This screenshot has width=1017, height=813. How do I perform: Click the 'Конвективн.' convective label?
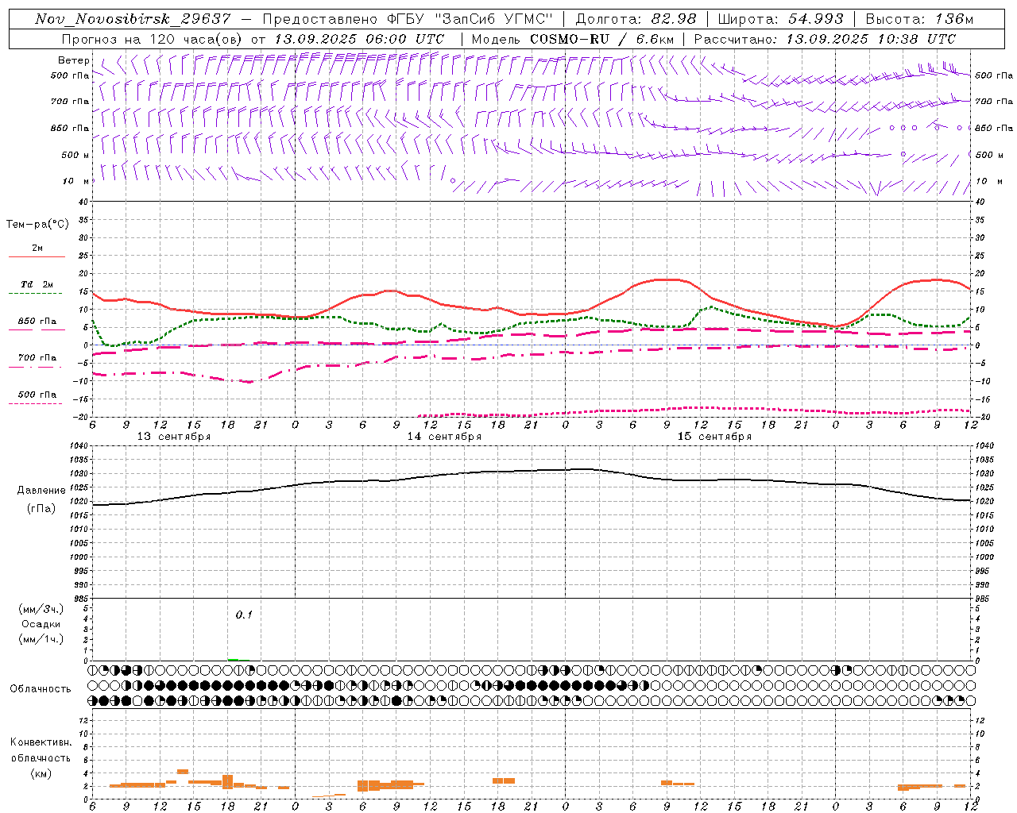tap(41, 742)
